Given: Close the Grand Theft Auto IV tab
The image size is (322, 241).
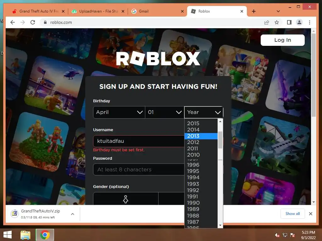Looking at the screenshot, I should (63, 11).
